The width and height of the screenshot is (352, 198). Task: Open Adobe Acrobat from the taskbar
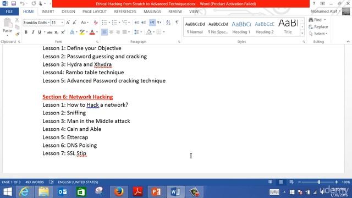point(137,192)
